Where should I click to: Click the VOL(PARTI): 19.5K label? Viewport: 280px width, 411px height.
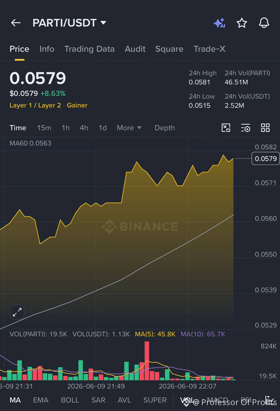pos(38,334)
